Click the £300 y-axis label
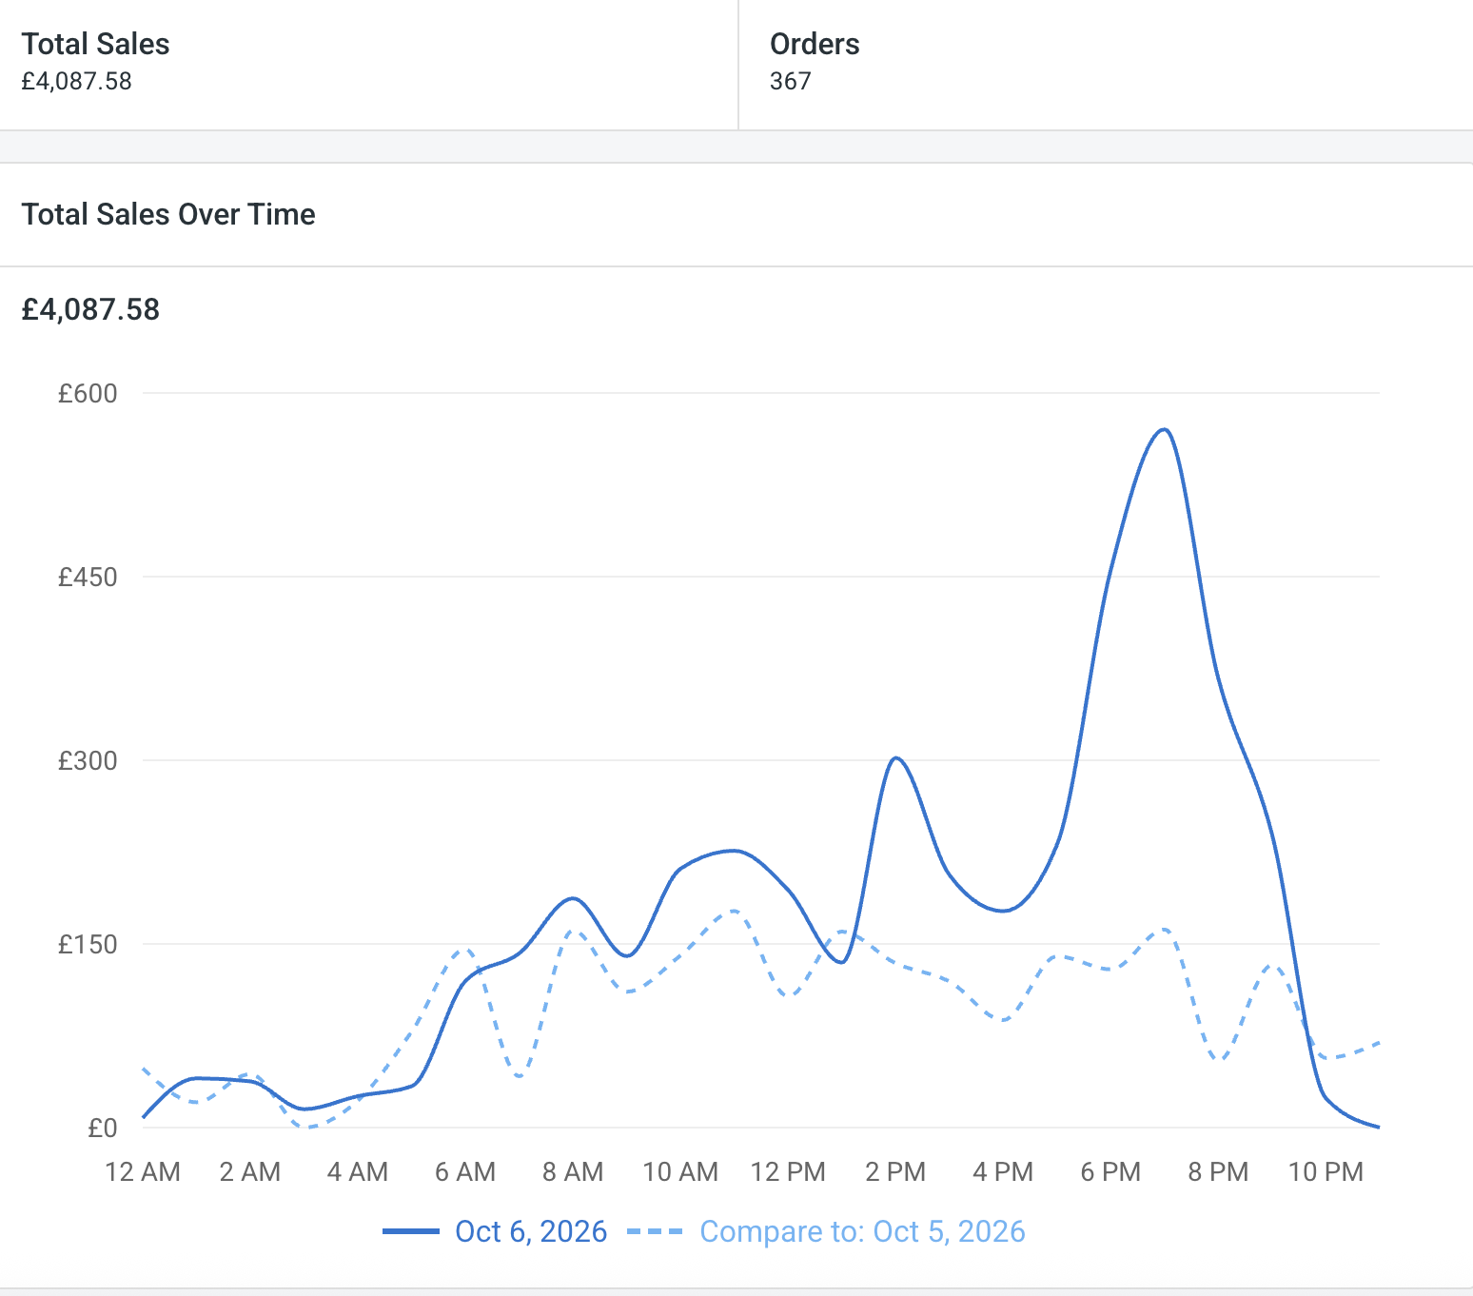The width and height of the screenshot is (1473, 1296). (x=88, y=760)
